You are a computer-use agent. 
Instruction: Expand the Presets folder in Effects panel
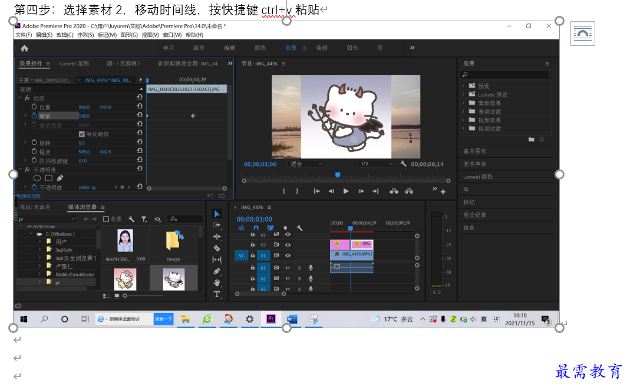[x=463, y=86]
